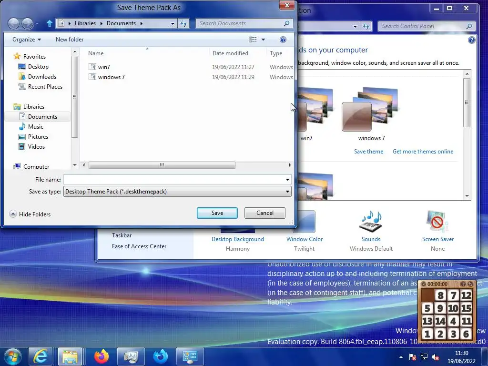The image size is (488, 366).
Task: Collapse the pane with Hide Folders
Action: click(30, 214)
